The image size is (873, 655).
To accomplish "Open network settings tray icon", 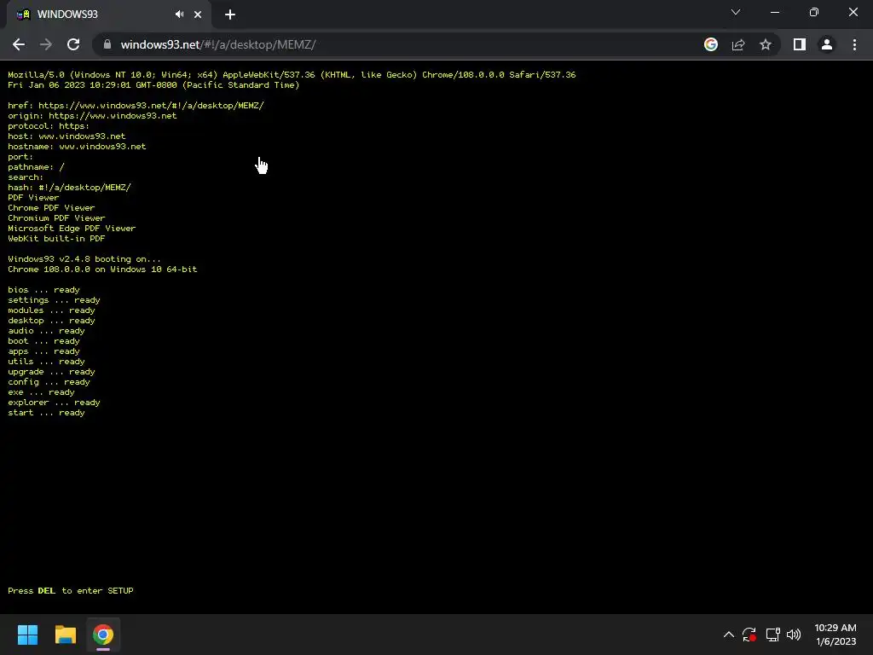I will click(772, 635).
